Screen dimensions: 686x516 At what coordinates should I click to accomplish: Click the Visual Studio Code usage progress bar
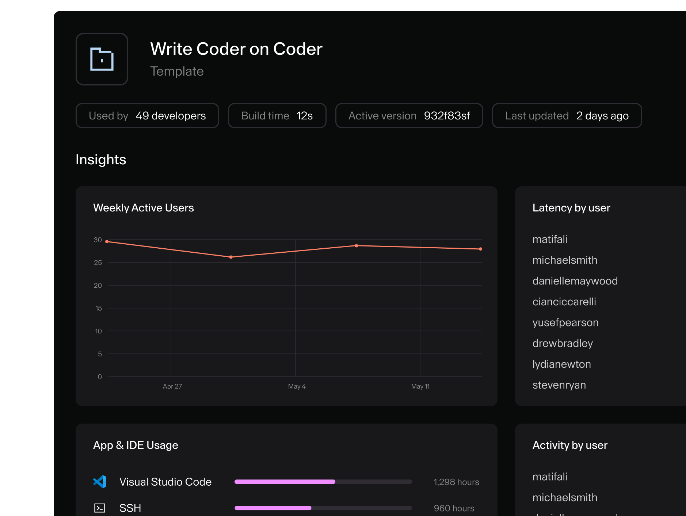tap(323, 482)
